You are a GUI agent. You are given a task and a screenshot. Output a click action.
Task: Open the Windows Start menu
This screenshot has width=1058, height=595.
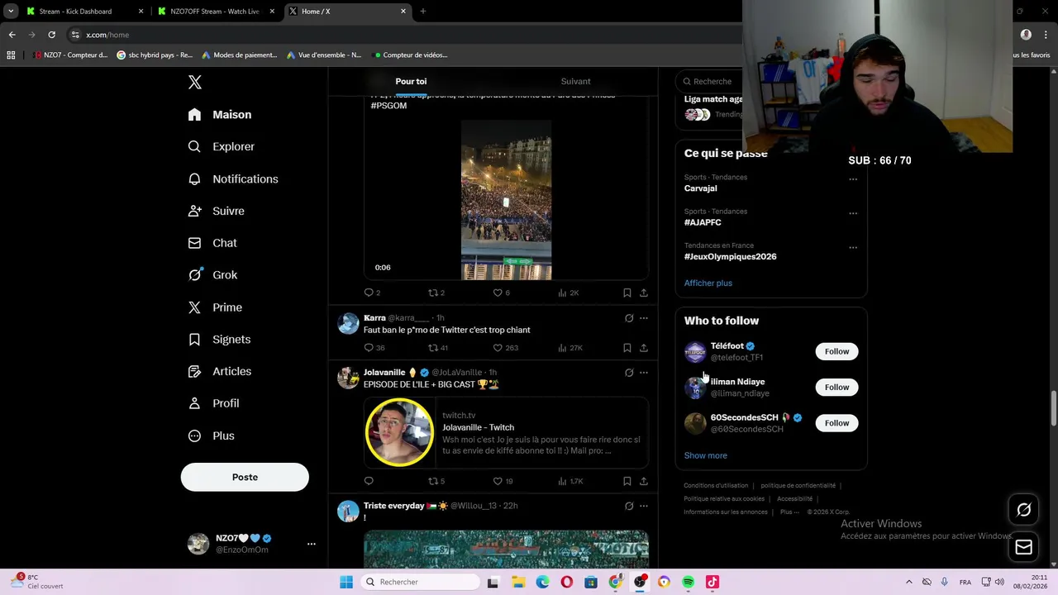[346, 582]
